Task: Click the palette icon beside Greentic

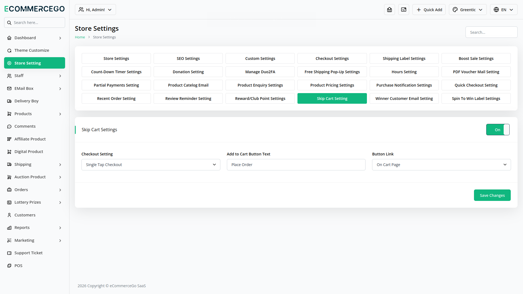Action: 455,10
